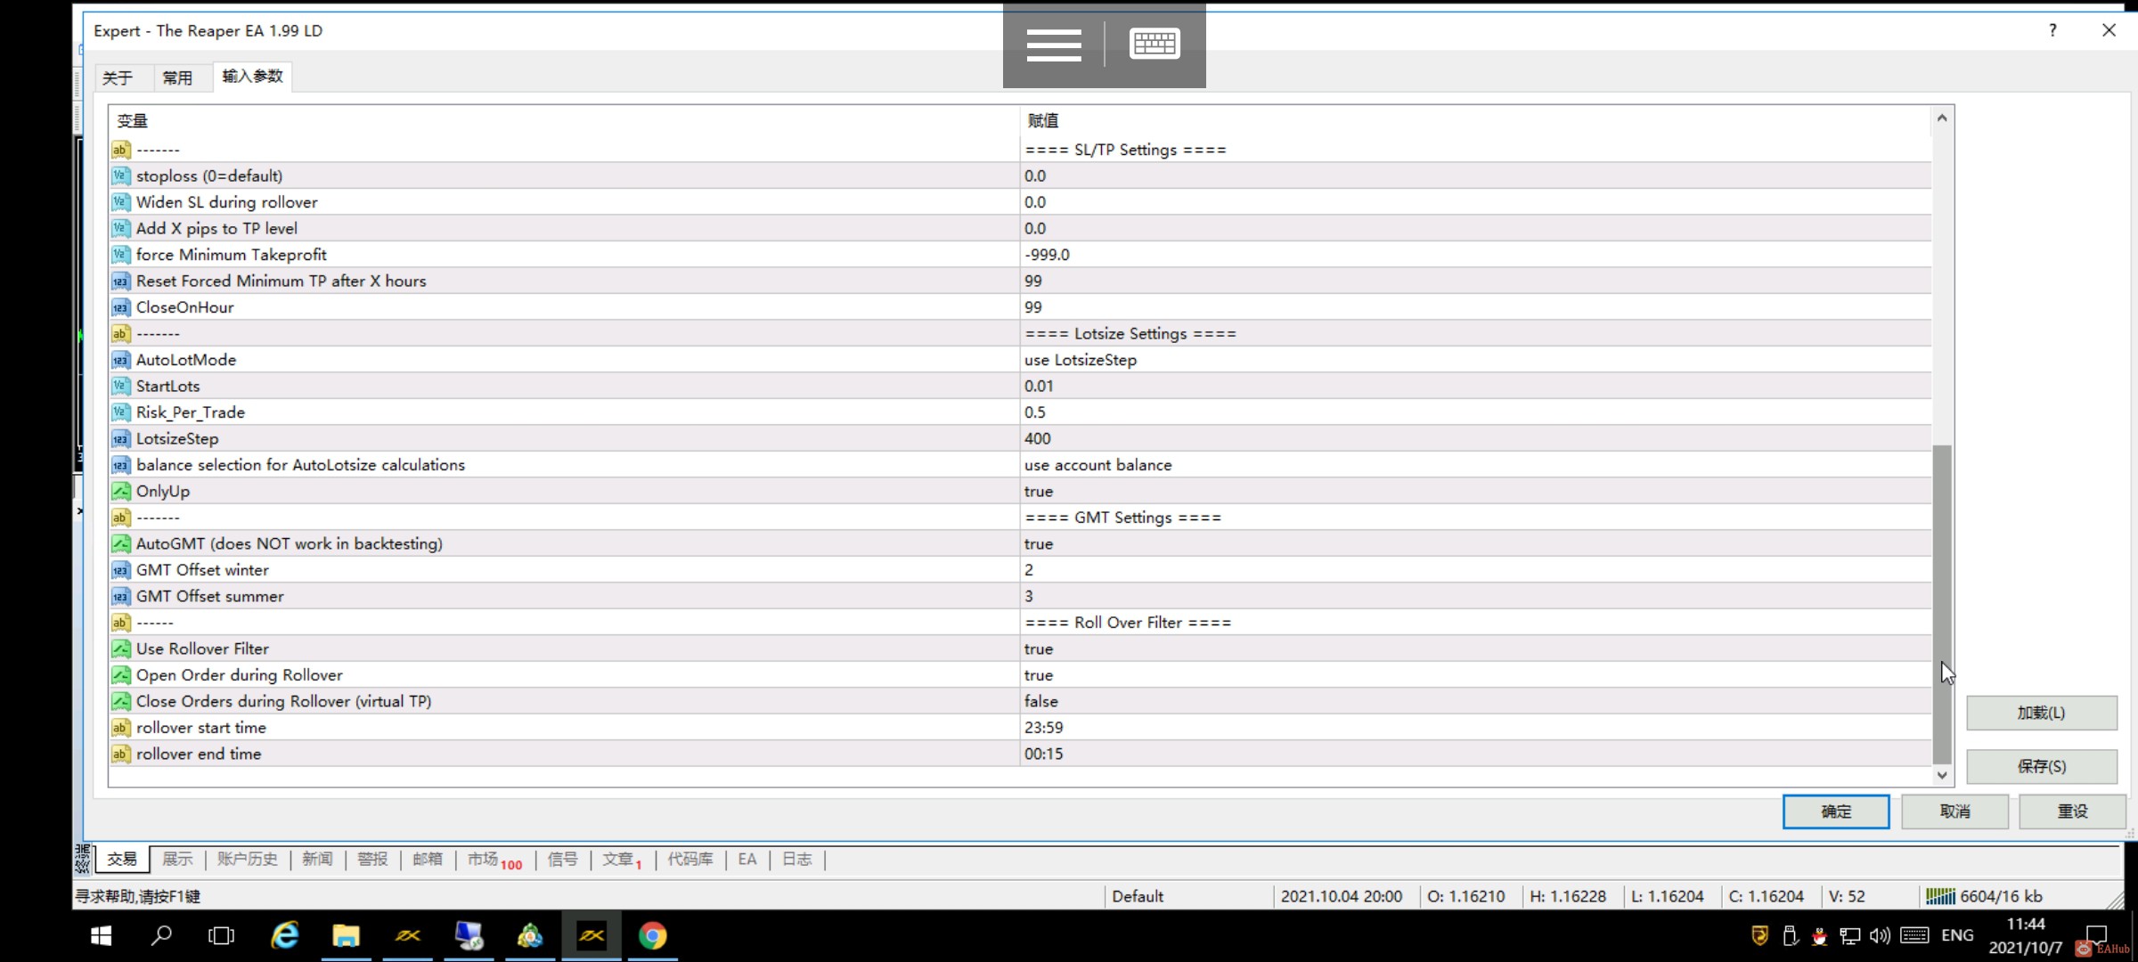Open the hamburger menu overlay icon

pyautogui.click(x=1055, y=45)
